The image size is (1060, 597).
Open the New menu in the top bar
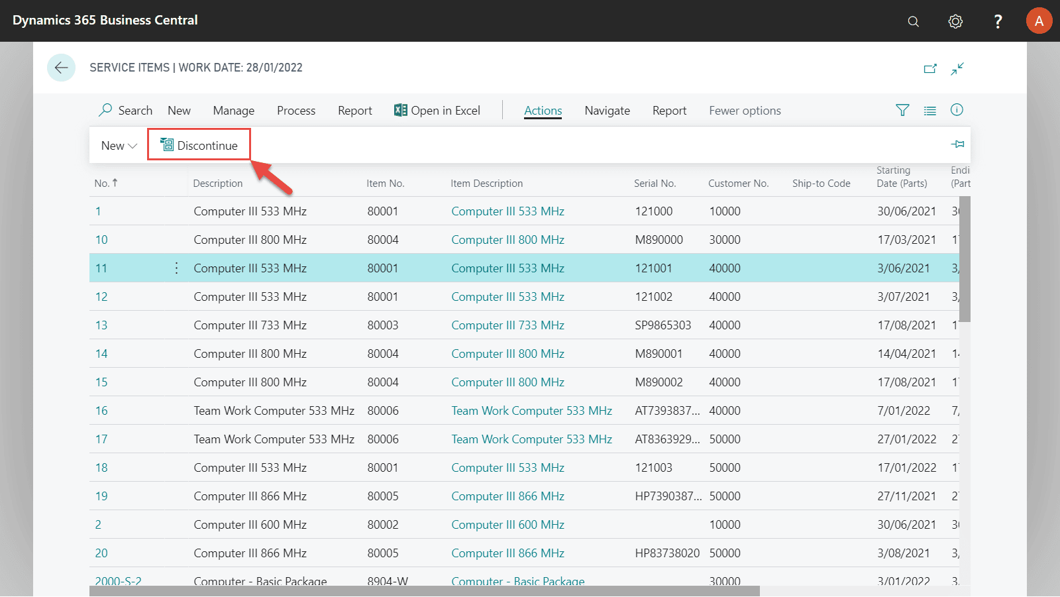point(179,111)
